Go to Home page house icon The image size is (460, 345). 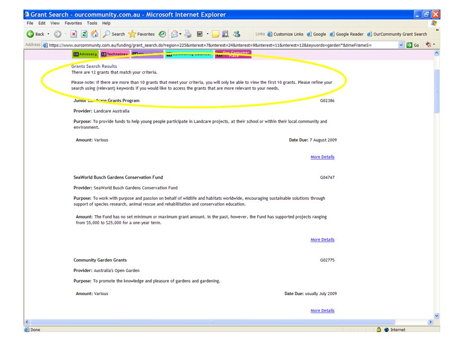(94, 34)
